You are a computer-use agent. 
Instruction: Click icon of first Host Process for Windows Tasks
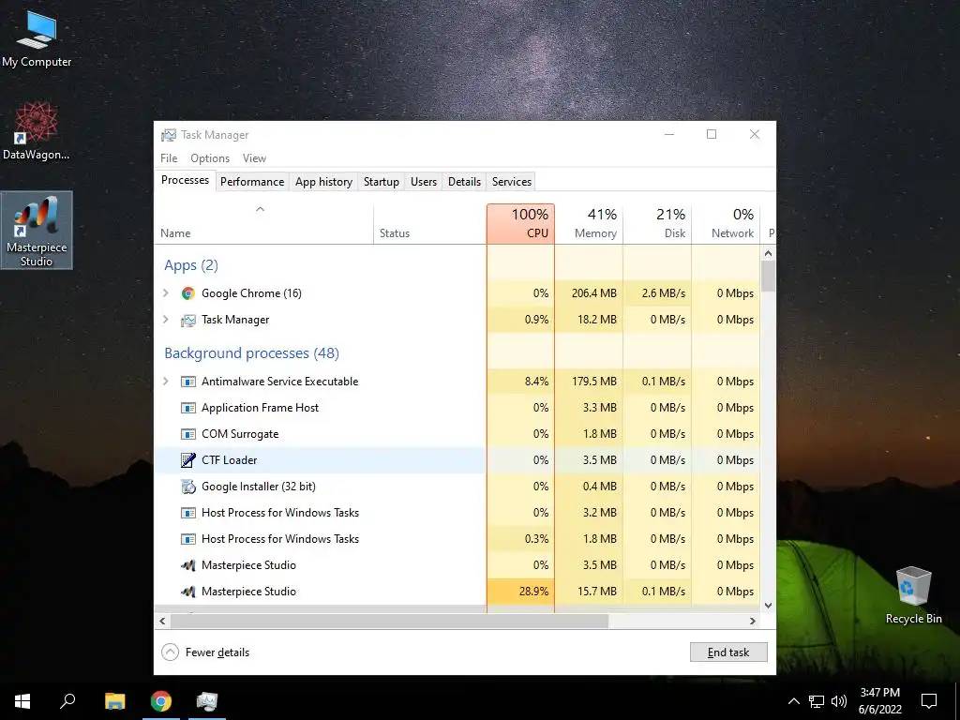187,513
